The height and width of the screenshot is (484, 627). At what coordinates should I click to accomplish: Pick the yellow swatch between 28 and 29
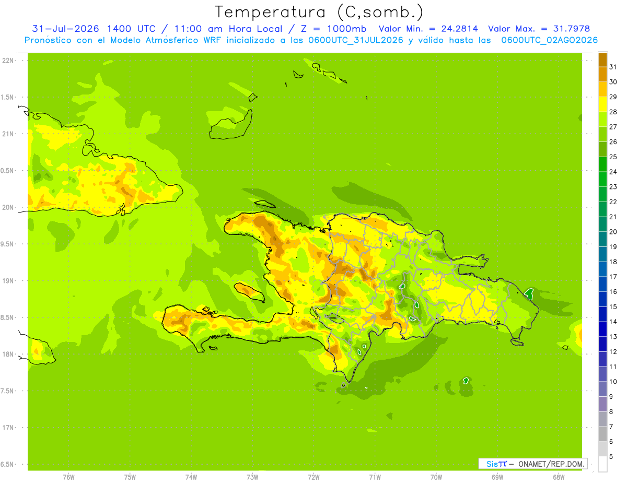[602, 104]
